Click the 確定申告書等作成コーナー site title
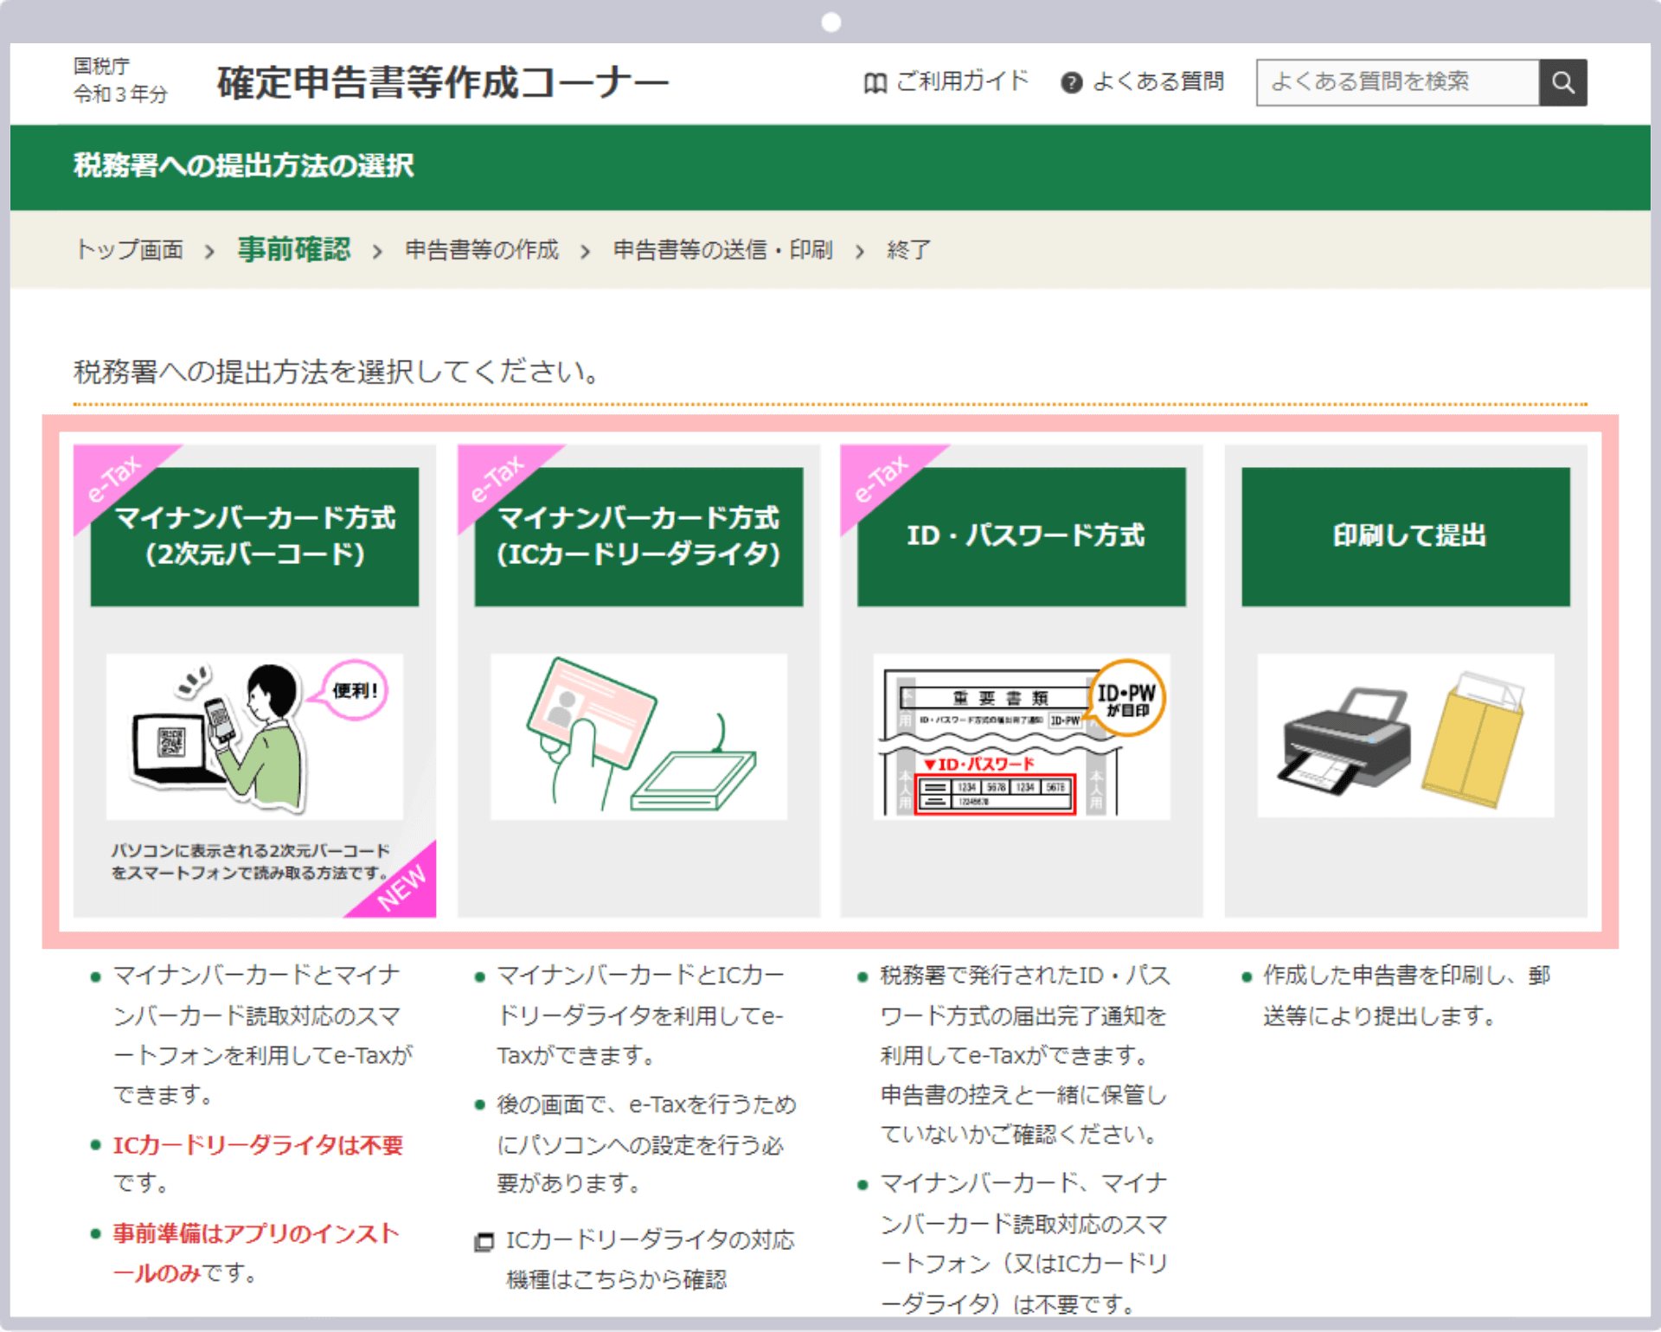The width and height of the screenshot is (1661, 1332). click(x=441, y=80)
